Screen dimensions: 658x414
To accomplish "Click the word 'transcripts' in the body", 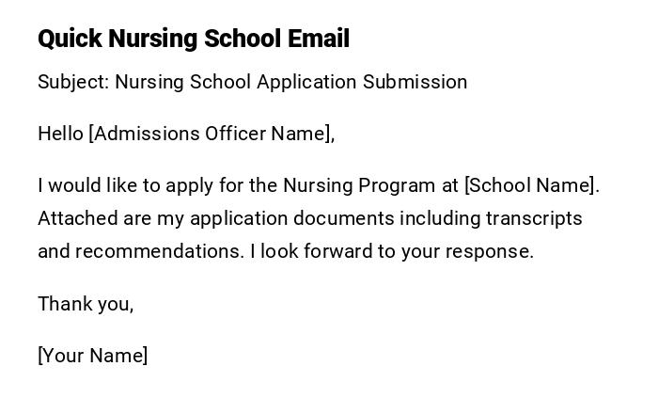I will [534, 218].
